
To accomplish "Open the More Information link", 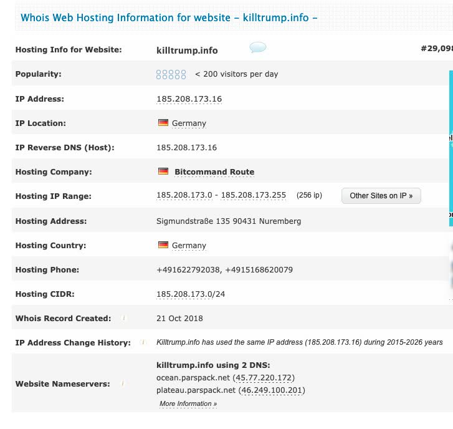I will coord(188,403).
